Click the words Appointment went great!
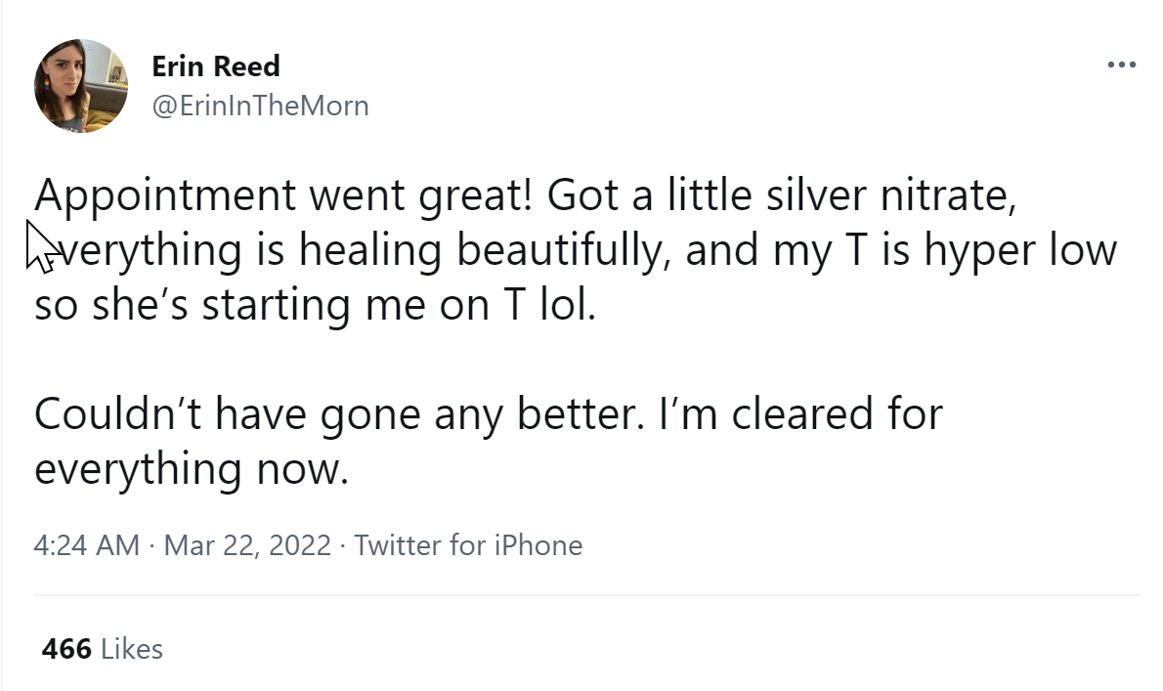The image size is (1163, 691). pyautogui.click(x=283, y=196)
